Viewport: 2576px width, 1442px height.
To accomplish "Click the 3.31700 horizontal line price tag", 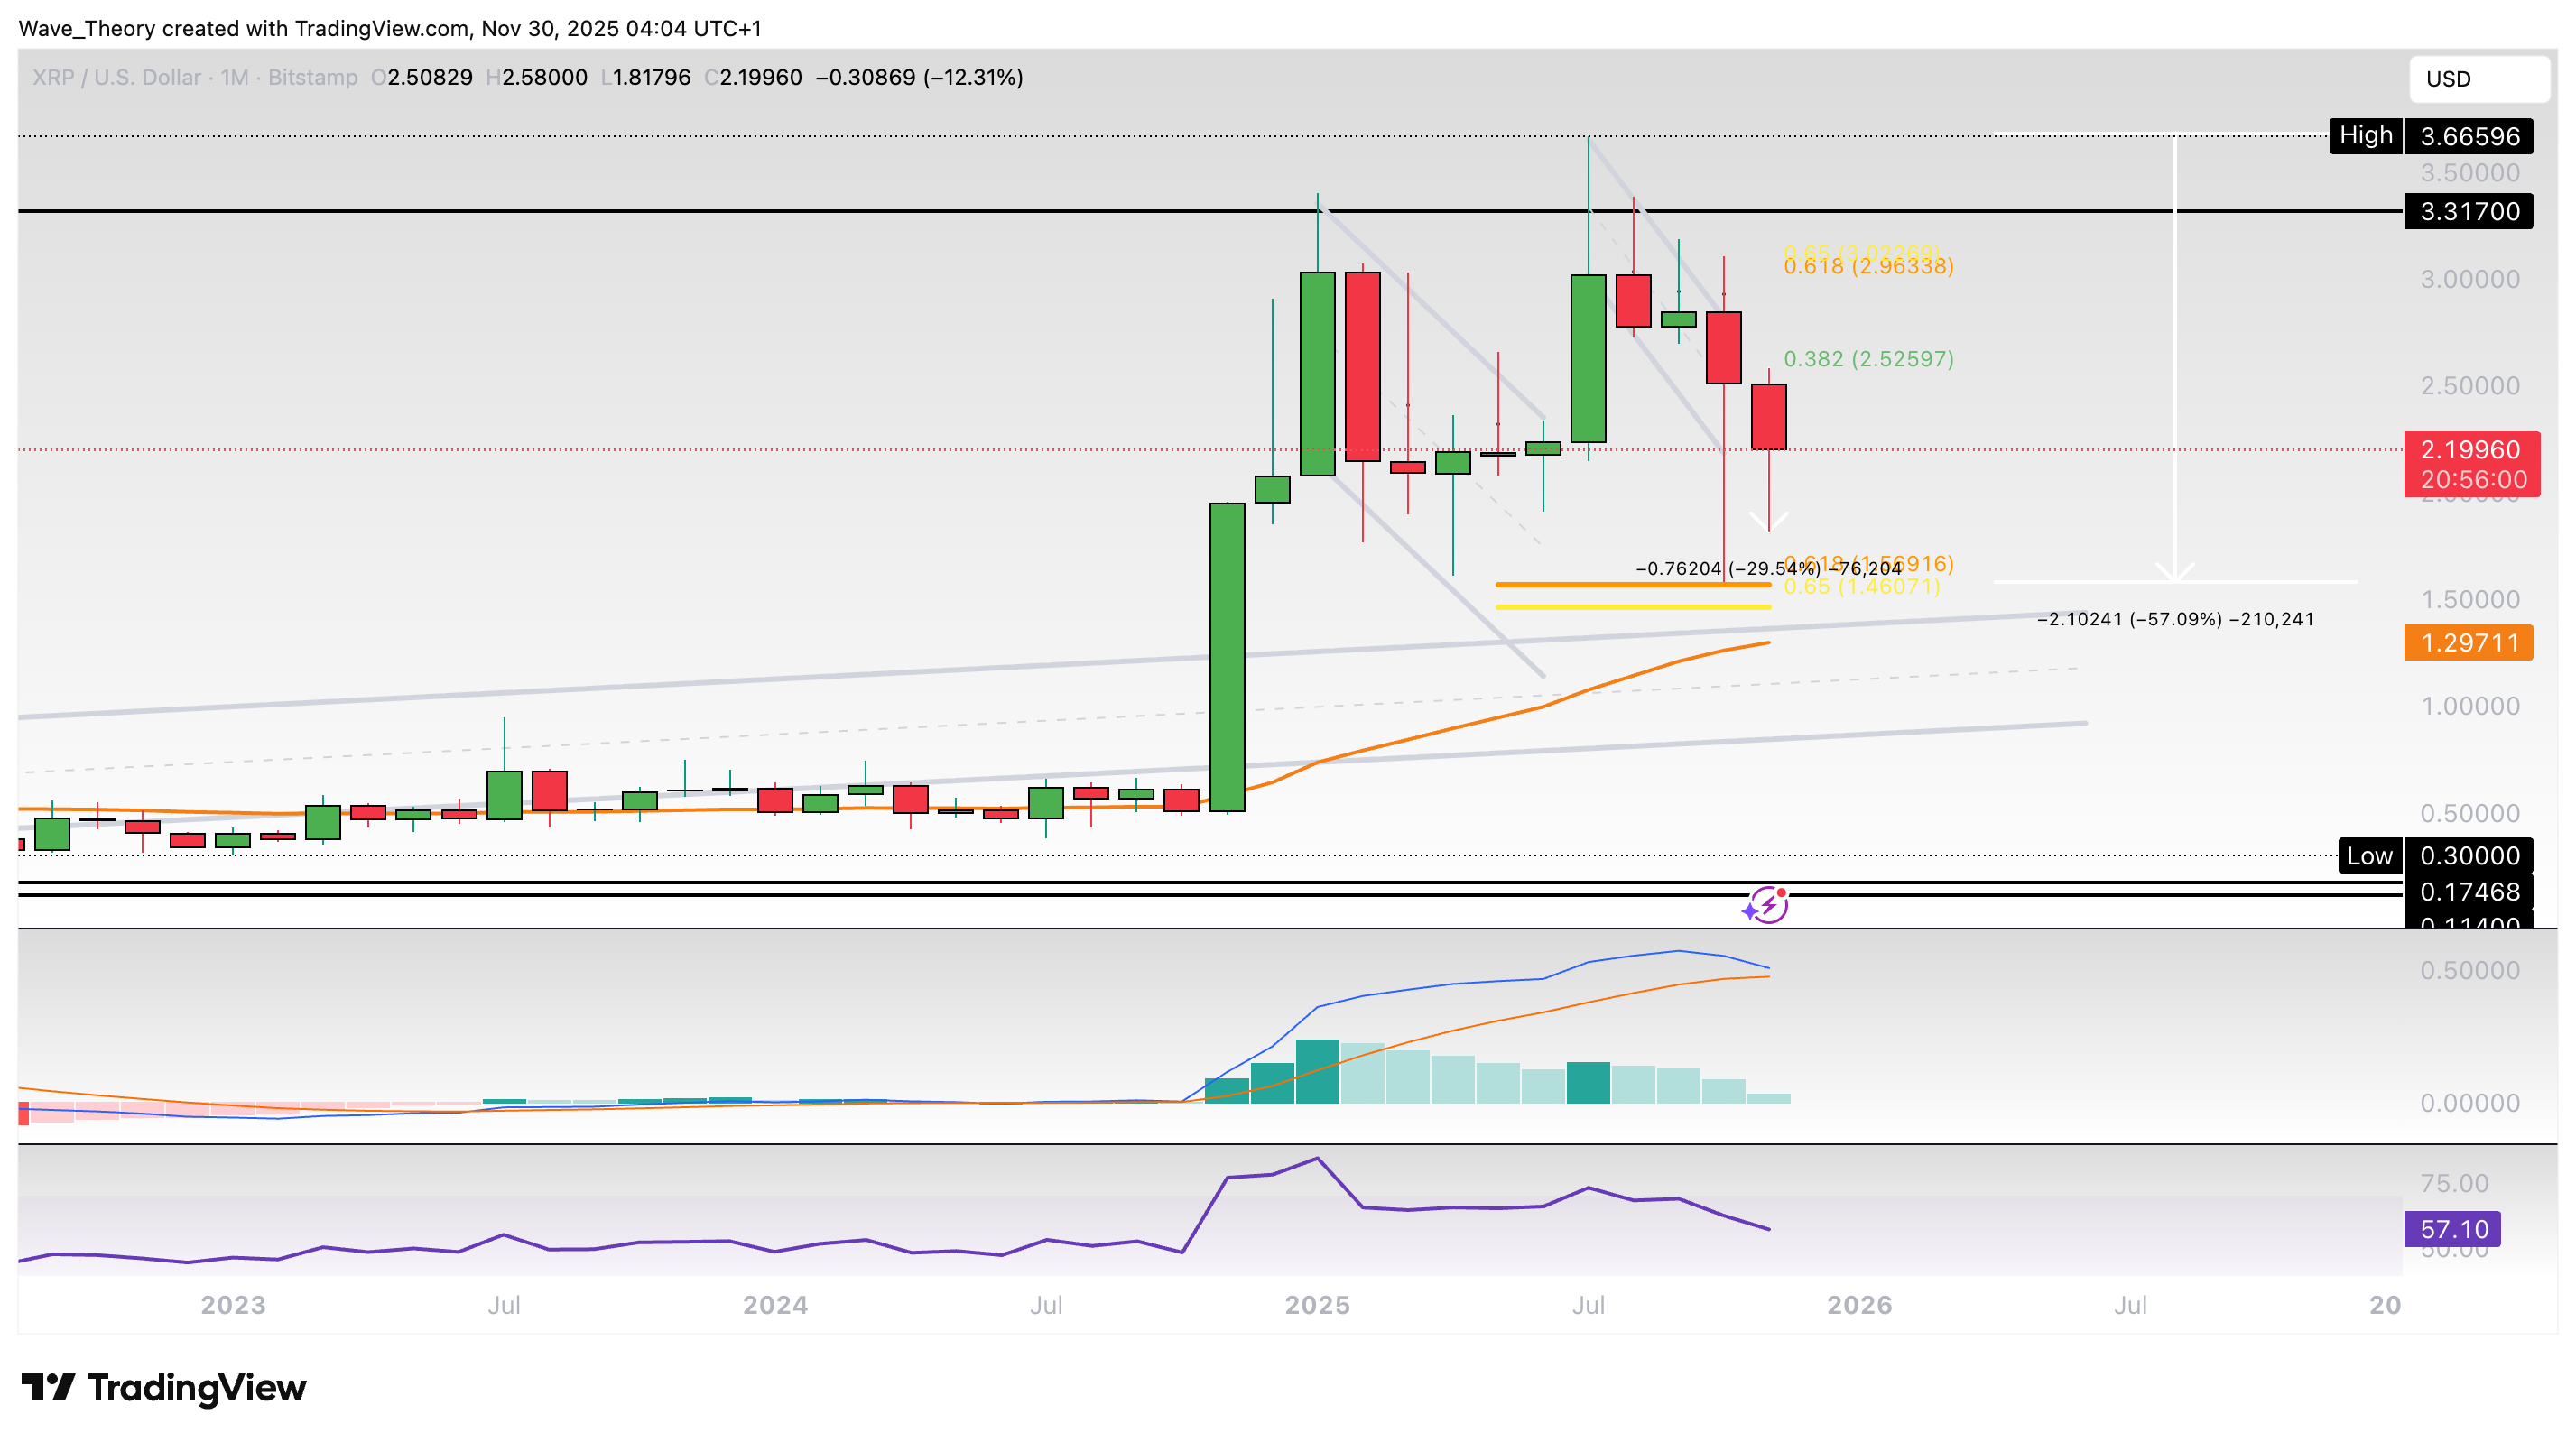I will 2468,211.
